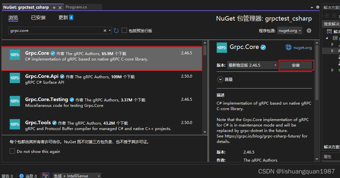Image resolution: width=340 pixels, height=178 pixels.
Task: Click the document well gear icon at top right
Action: click(x=318, y=7)
